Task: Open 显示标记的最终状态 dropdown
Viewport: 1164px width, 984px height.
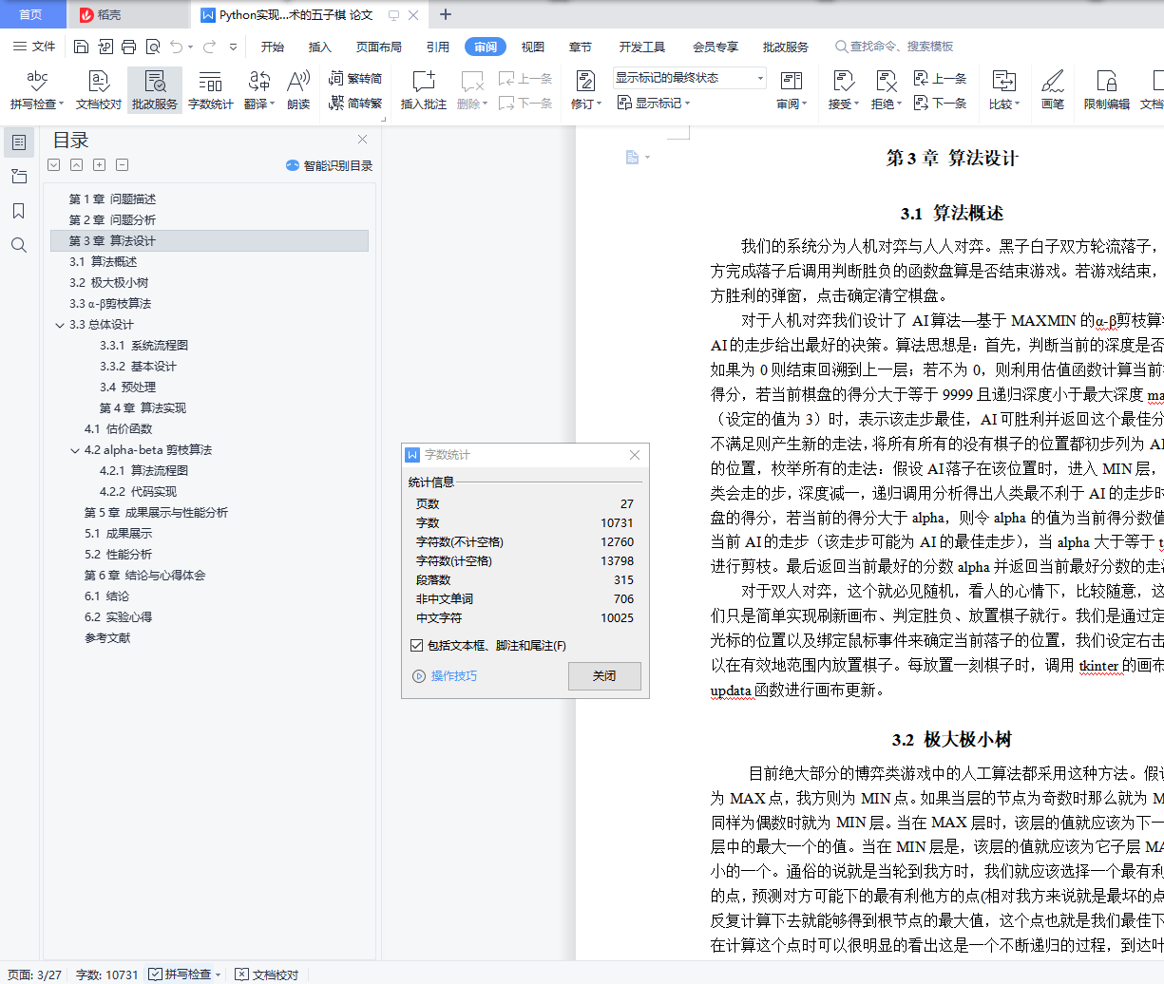Action: (689, 78)
